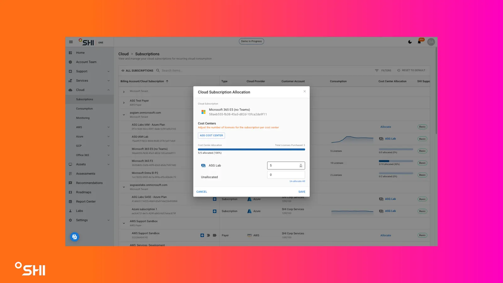The image size is (503, 283).
Task: Collapse the asgiam.onmicrosoft.com tenant row
Action: click(x=124, y=115)
